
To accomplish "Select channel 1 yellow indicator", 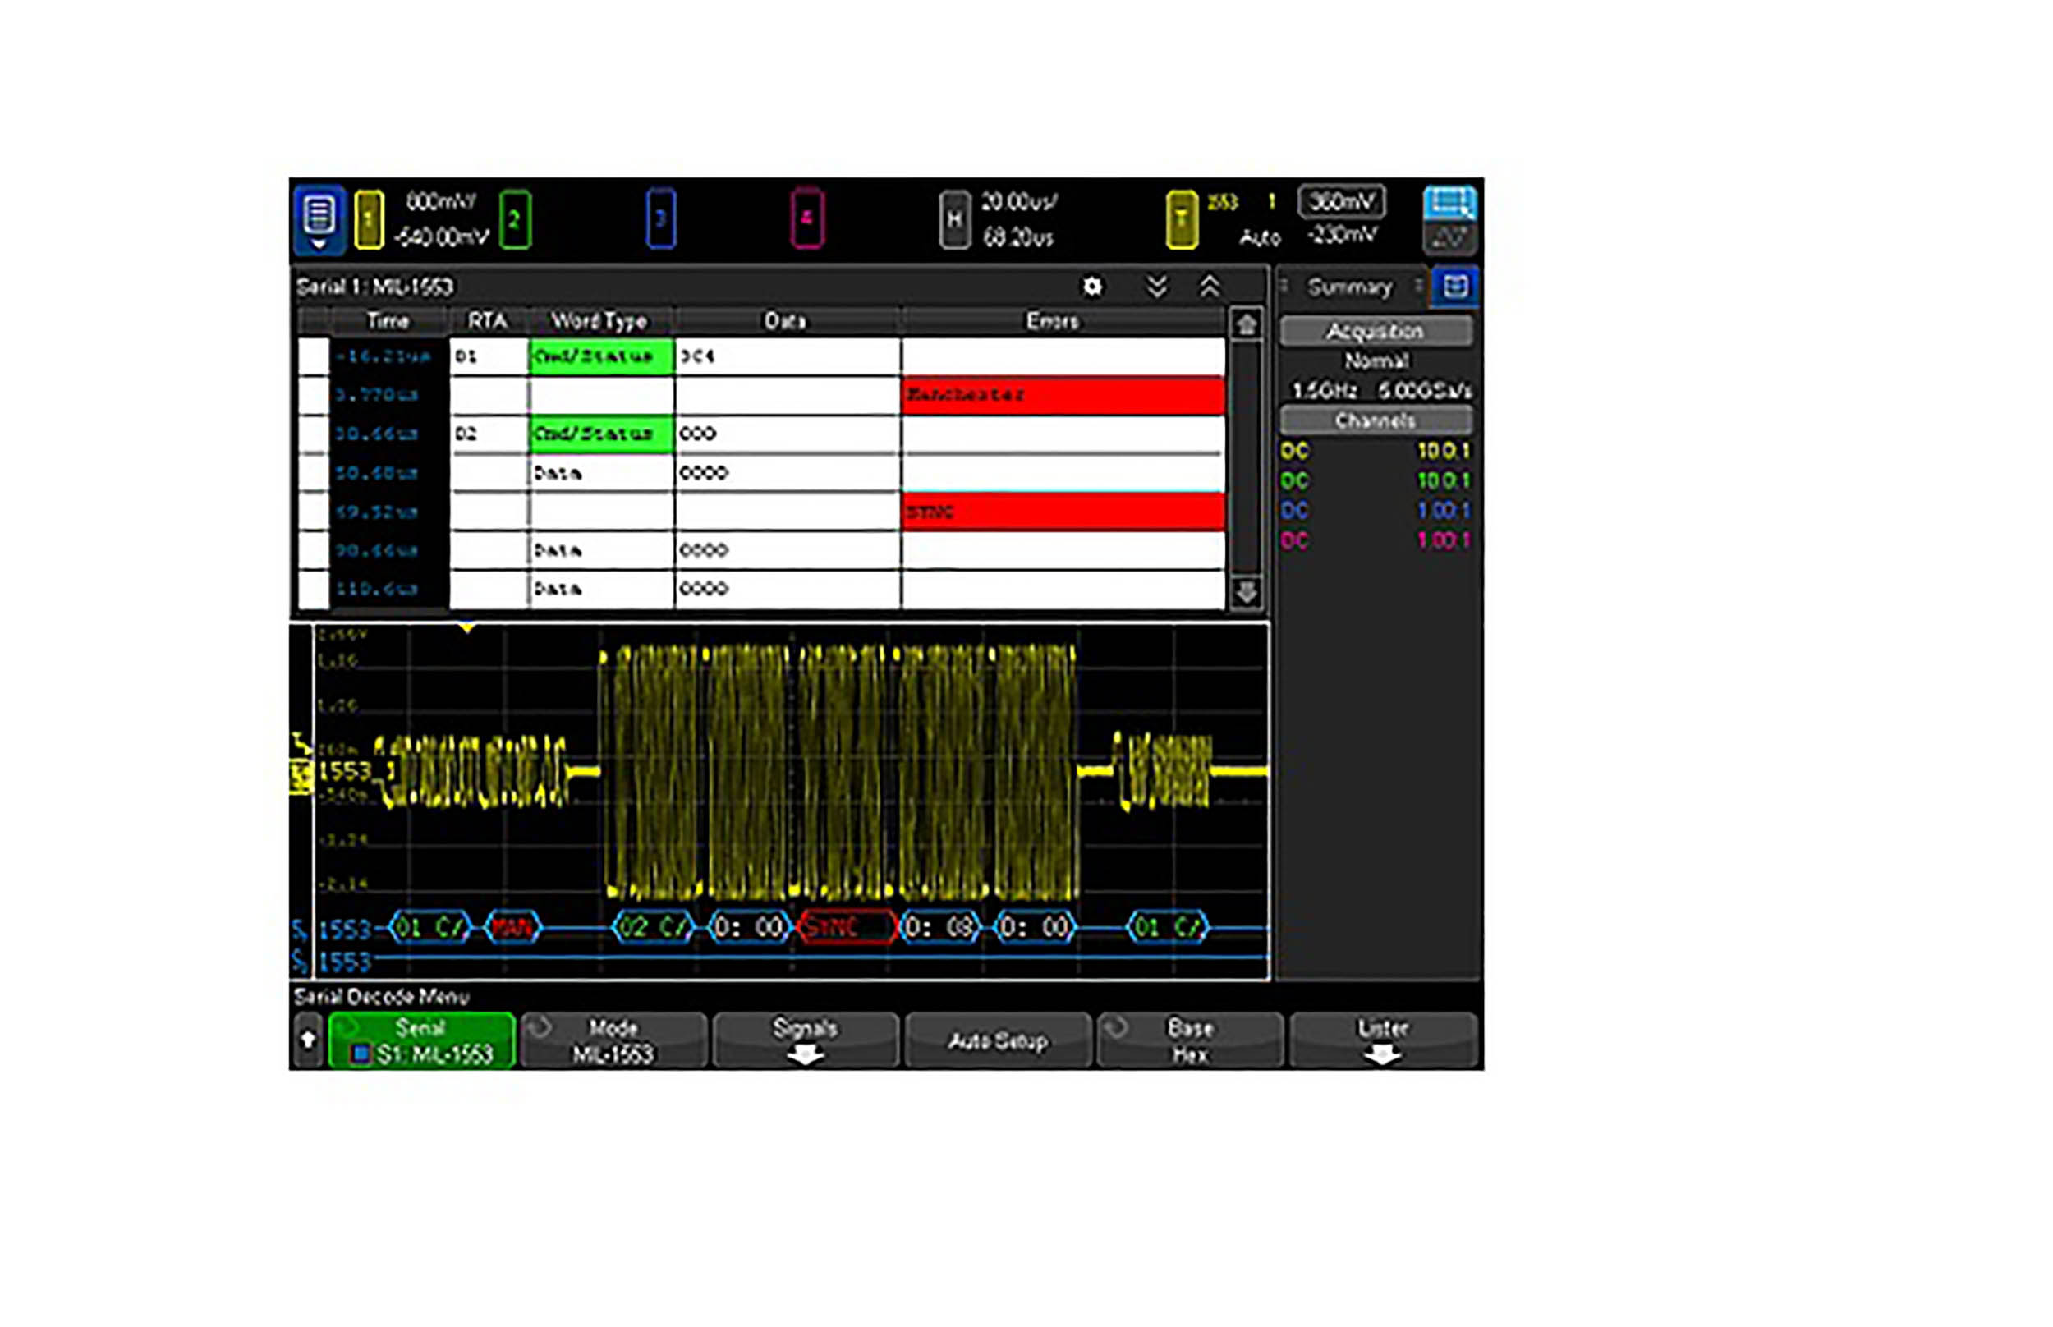I will [x=369, y=219].
